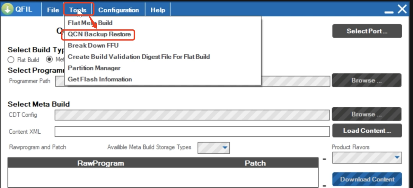
Task: Expand the Meta Build Storage Types dropdown
Action: (213, 148)
